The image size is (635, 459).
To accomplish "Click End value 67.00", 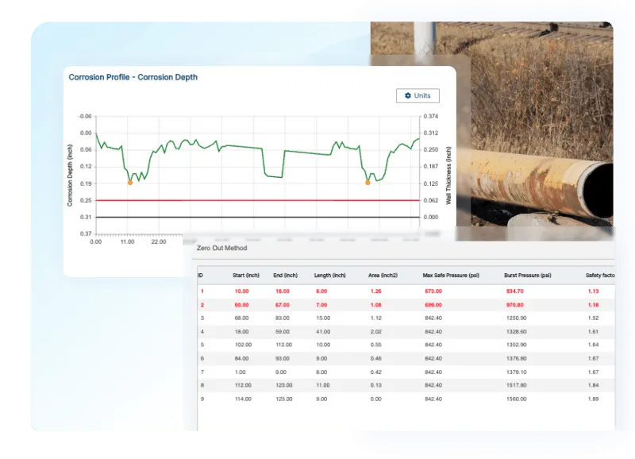I will pyautogui.click(x=283, y=305).
